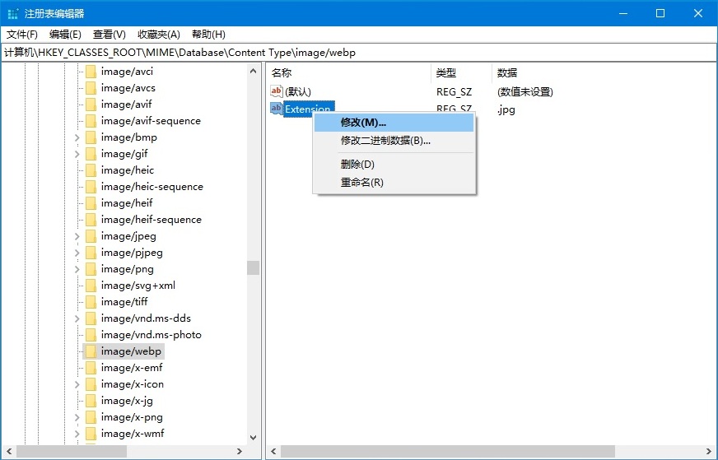Click the image/heic-sequence folder icon
This screenshot has width=718, height=460.
tap(91, 187)
